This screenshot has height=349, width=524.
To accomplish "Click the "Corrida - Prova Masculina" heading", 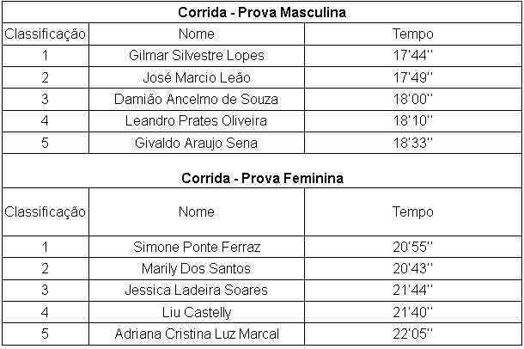I will tap(262, 13).
